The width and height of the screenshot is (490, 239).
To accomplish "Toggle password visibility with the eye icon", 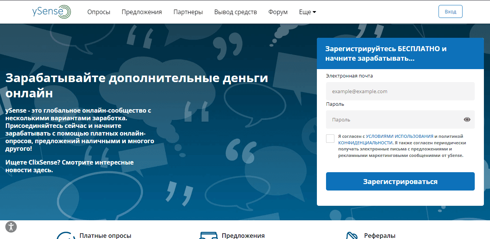I will click(x=467, y=119).
